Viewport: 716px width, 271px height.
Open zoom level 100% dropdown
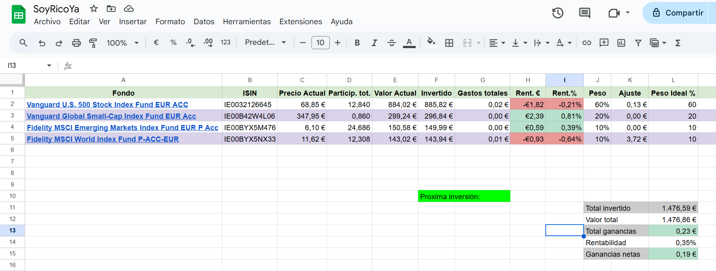point(123,43)
